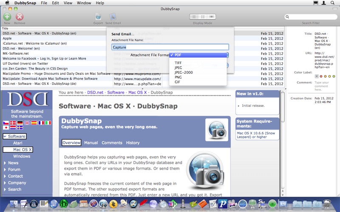
Task: Open the Comments tab on web page
Action: (x=112, y=143)
